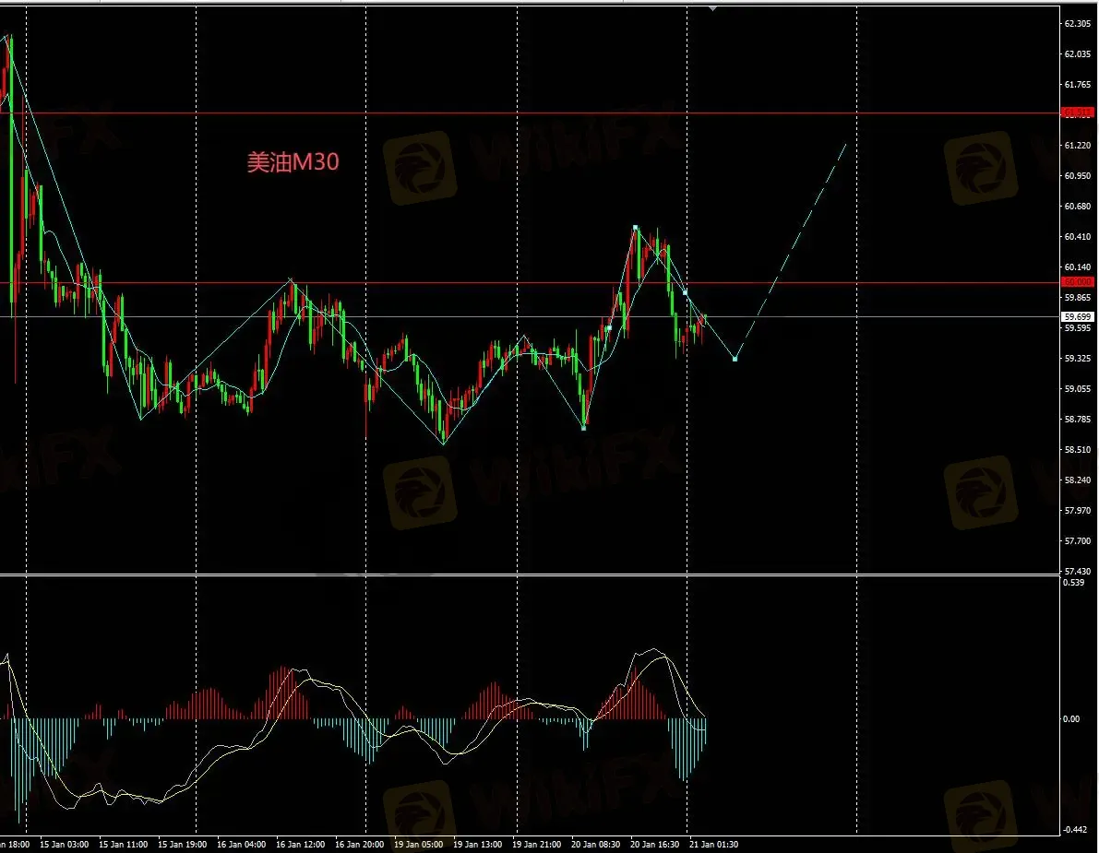Click the 60.410 price axis label
Viewport: 1099px width, 853px height.
pyautogui.click(x=1077, y=237)
